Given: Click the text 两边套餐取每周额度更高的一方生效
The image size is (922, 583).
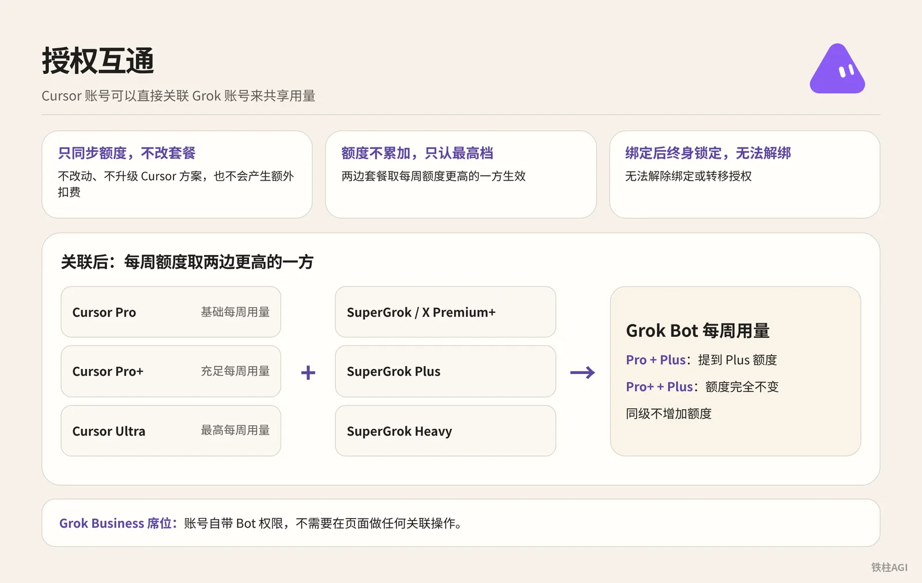Looking at the screenshot, I should [x=433, y=176].
